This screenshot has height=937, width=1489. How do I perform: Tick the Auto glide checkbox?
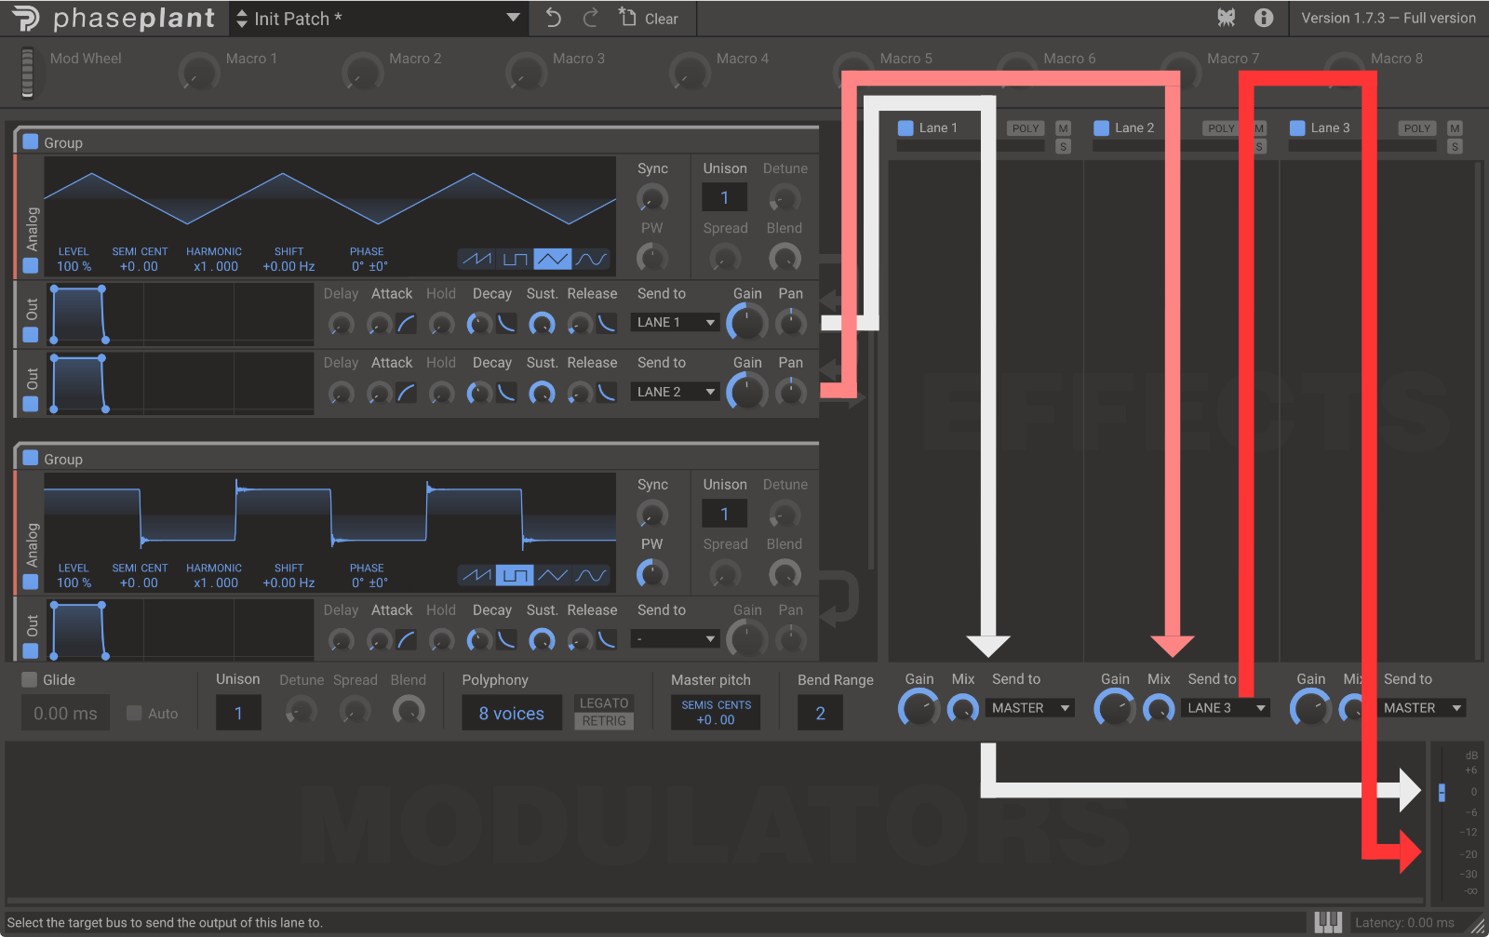point(135,714)
